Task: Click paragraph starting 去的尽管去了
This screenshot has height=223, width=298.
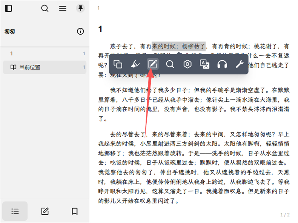Action: pyautogui.click(x=194, y=168)
